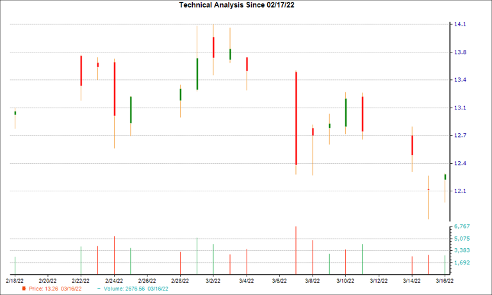
Task: Select the red candlestick on 3/11/22
Action: (362, 114)
